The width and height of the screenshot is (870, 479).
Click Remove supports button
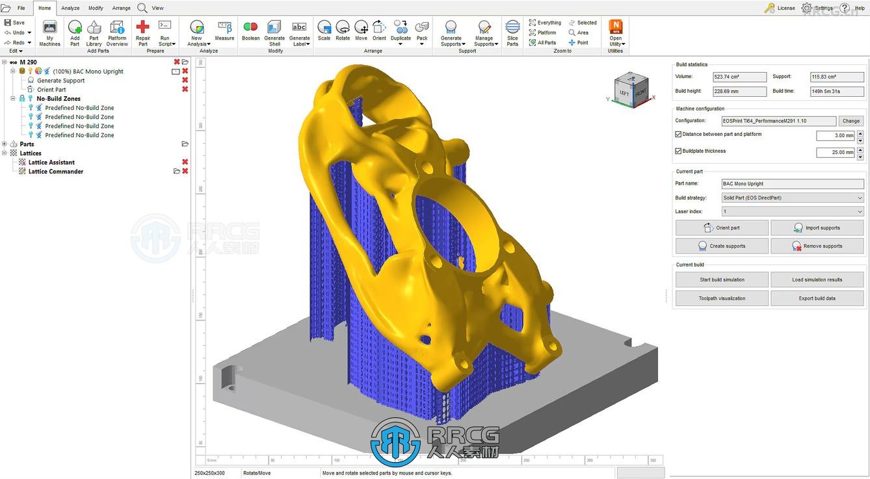[x=817, y=246]
